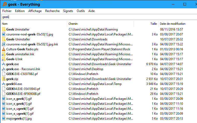Select file name geek.zip
This screenshot has height=123, width=197.
12,79
